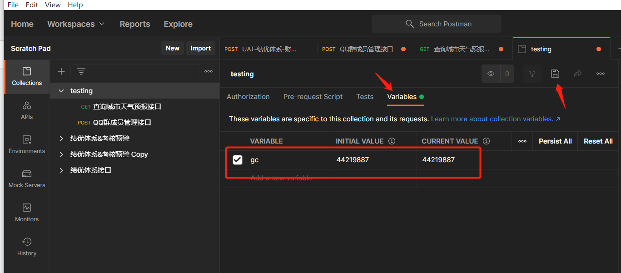621x273 pixels.
Task: Click the Search Postman magnifier icon
Action: point(410,24)
